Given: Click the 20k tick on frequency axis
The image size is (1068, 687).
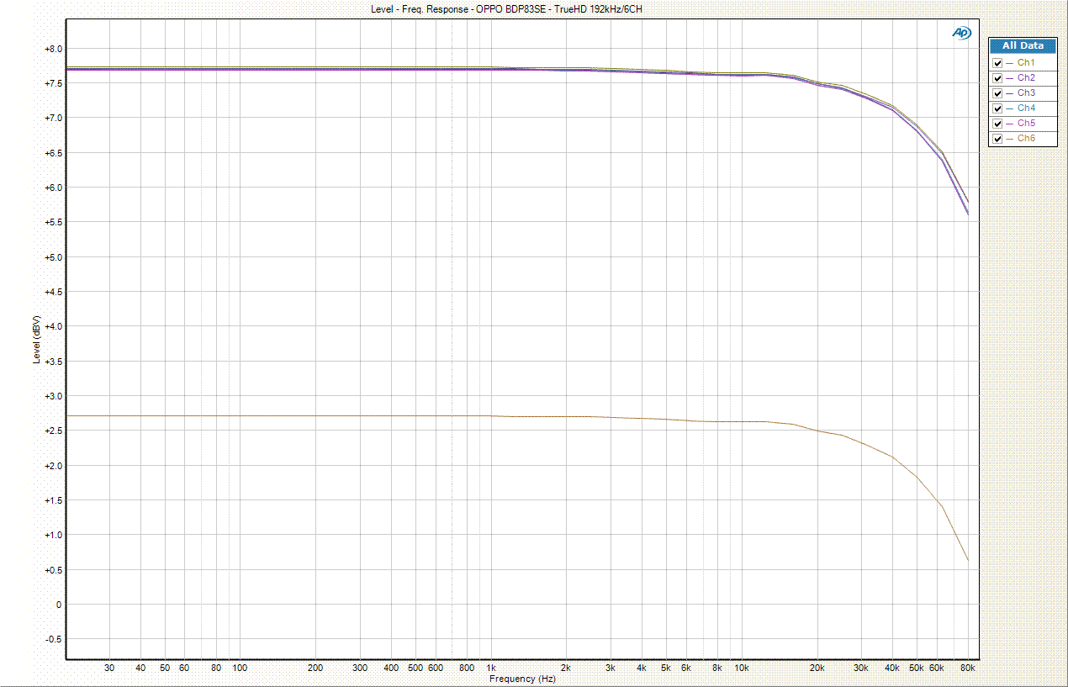Looking at the screenshot, I should pyautogui.click(x=816, y=668).
